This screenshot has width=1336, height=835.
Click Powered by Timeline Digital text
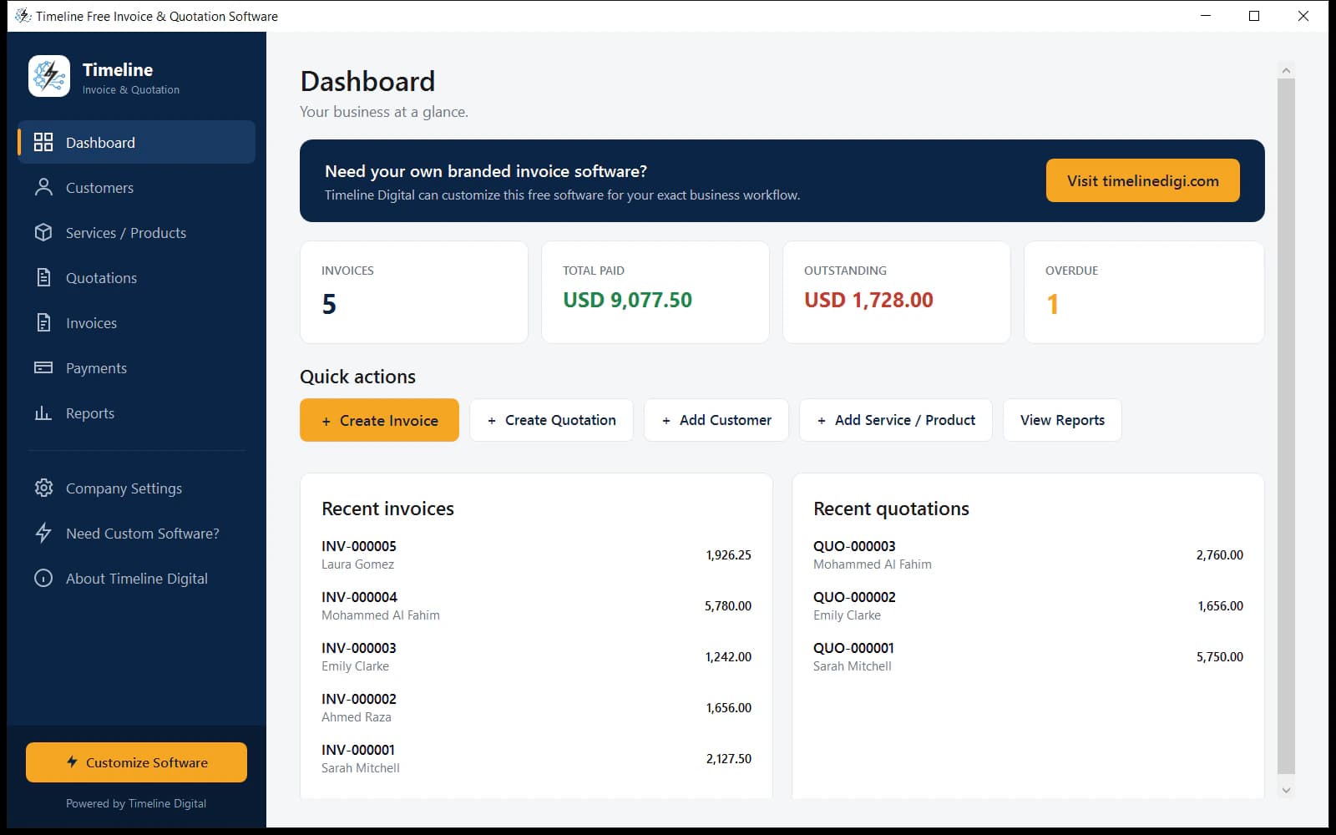[136, 803]
